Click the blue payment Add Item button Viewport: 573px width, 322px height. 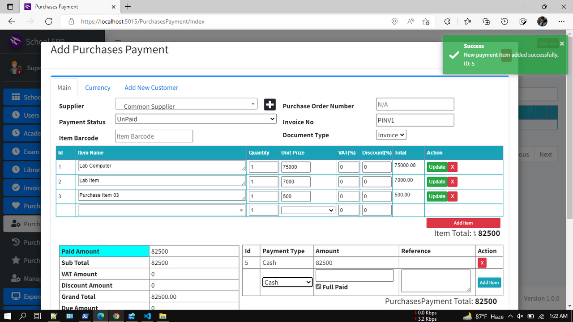489,283
